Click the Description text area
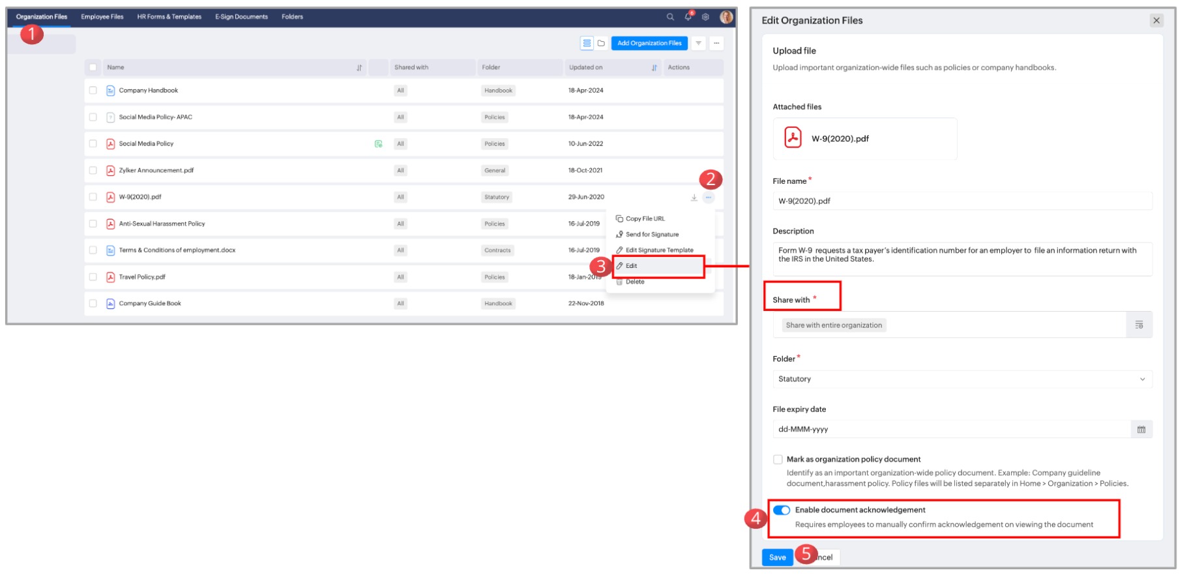Viewport: 1189px width, 577px height. click(x=962, y=259)
